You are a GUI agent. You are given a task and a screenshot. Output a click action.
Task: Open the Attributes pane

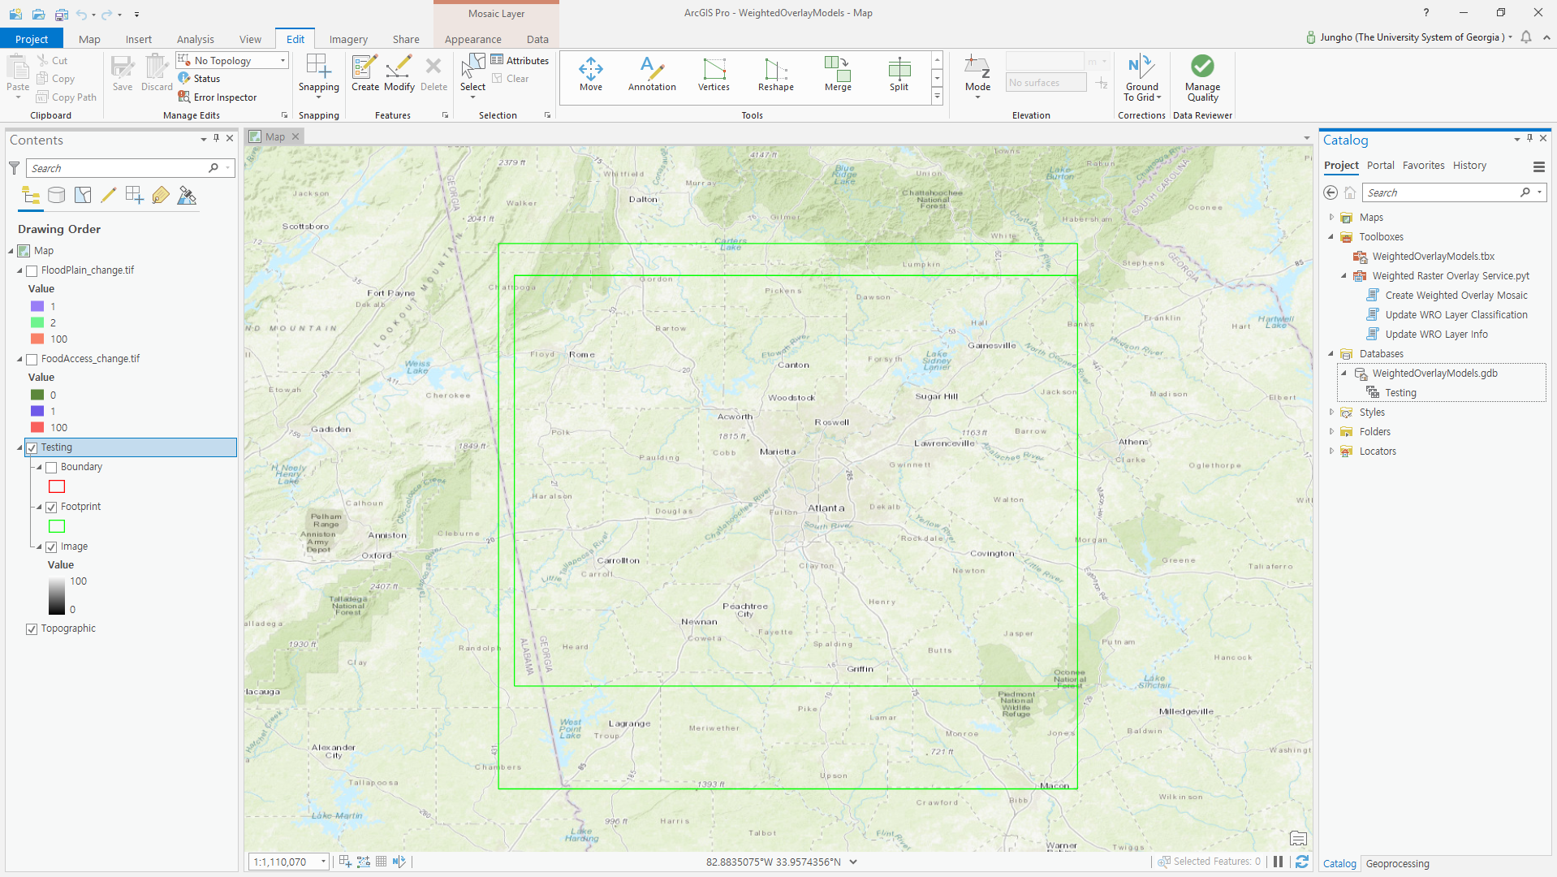click(520, 61)
